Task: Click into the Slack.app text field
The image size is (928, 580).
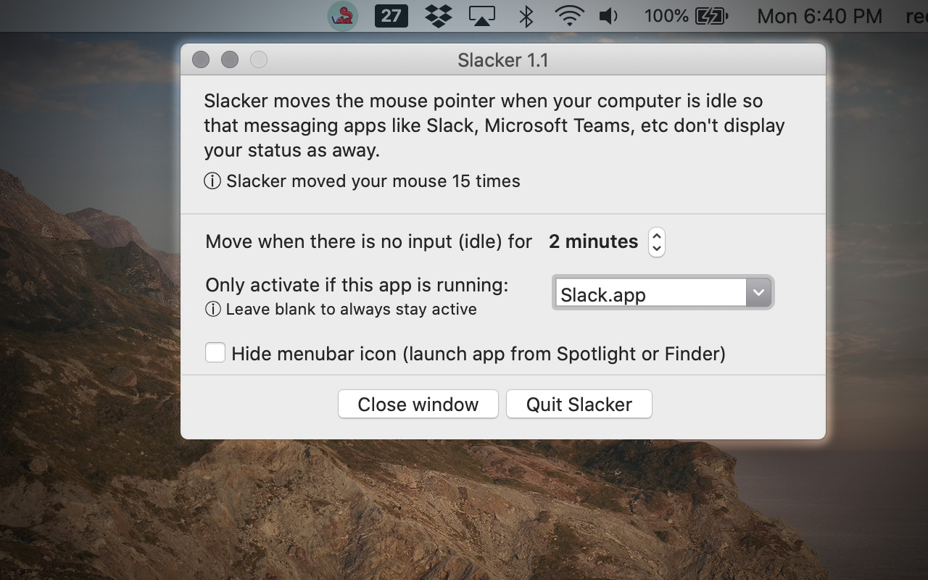Action: click(651, 293)
